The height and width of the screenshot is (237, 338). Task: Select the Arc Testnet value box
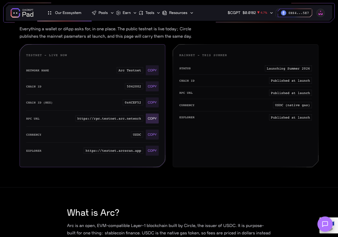[x=130, y=70]
